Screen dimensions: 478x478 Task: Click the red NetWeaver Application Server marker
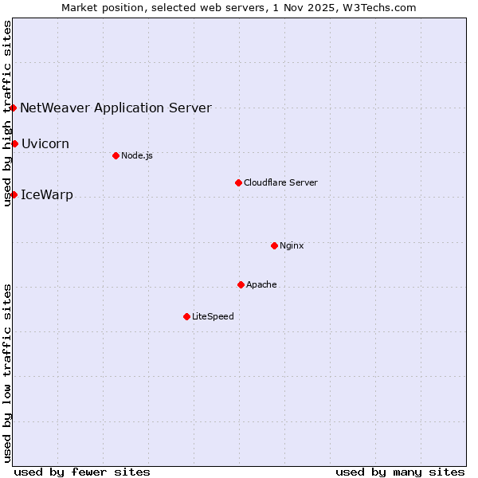coord(14,108)
